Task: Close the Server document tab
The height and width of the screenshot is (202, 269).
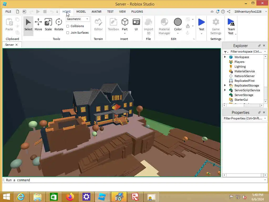Action: click(x=17, y=45)
